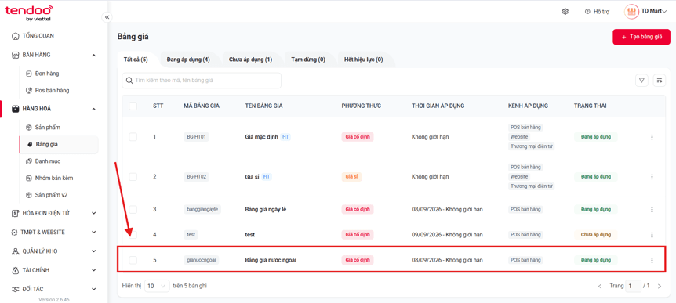Expand the Đối tác chevron
The height and width of the screenshot is (303, 676).
94,289
